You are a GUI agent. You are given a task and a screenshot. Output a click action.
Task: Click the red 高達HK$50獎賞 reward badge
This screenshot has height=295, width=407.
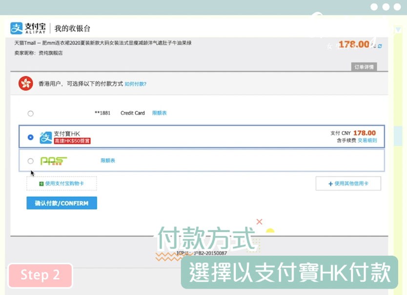72,141
